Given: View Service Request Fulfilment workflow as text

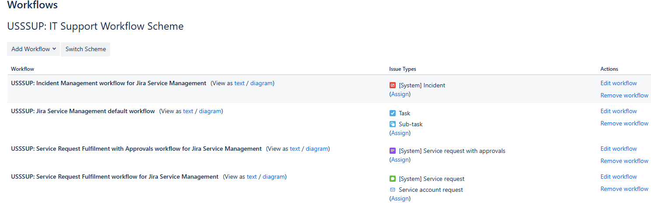Looking at the screenshot, I should [252, 176].
